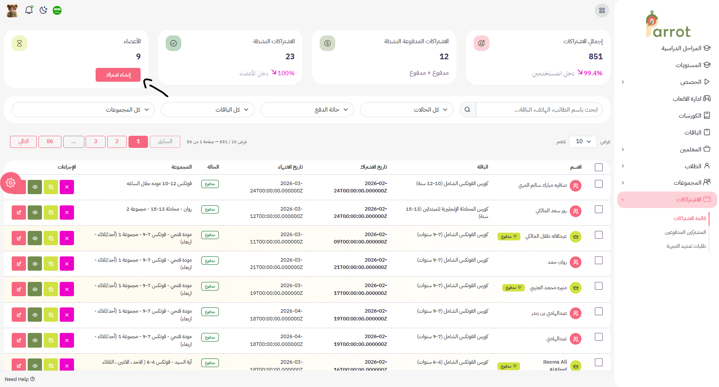Select checkbox for روز سعد المالكي row
The image size is (719, 387).
click(x=599, y=210)
